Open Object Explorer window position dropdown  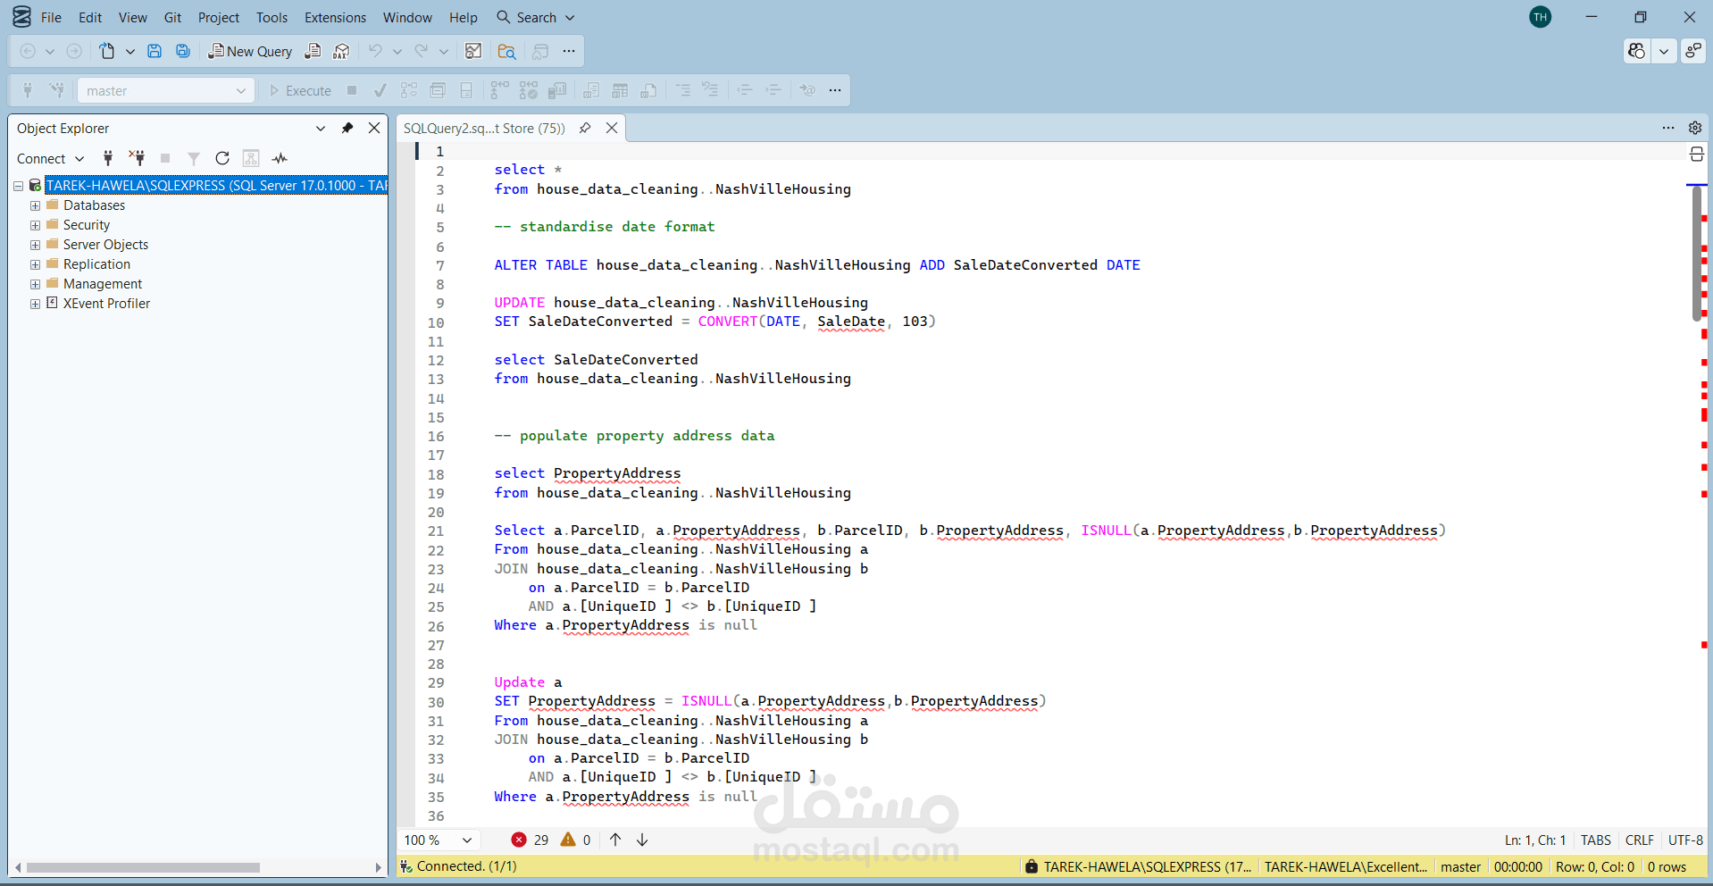click(321, 129)
